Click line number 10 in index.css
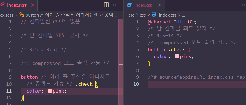Viewport: 246px width, 105px height. click(x=136, y=84)
